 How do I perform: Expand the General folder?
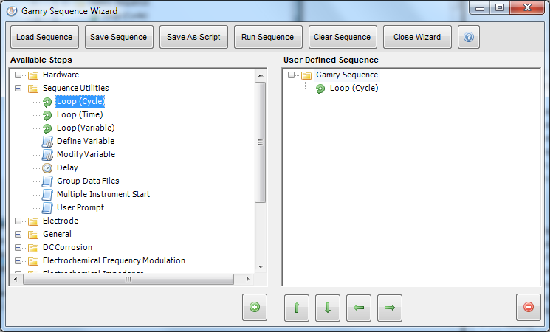click(18, 235)
